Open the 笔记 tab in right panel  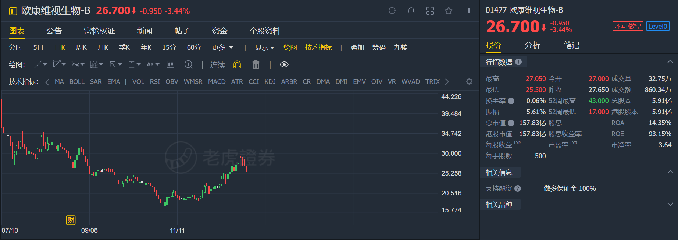(x=572, y=45)
